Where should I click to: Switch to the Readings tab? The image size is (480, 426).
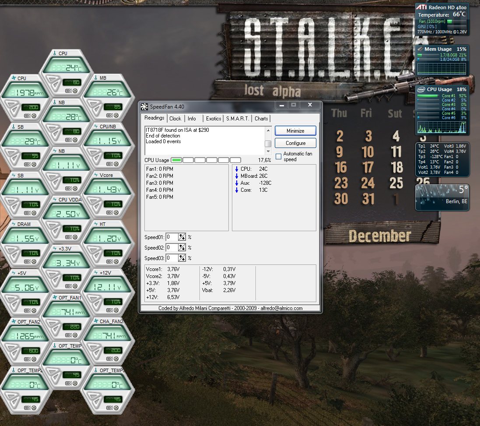click(154, 118)
